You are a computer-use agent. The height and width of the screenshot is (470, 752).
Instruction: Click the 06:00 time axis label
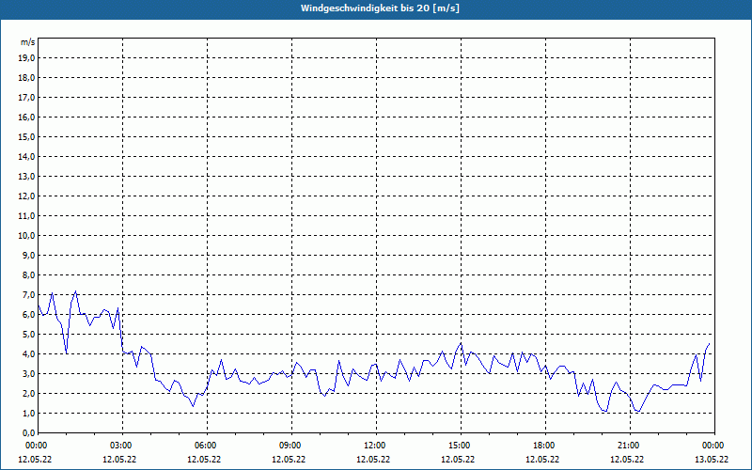pyautogui.click(x=207, y=446)
